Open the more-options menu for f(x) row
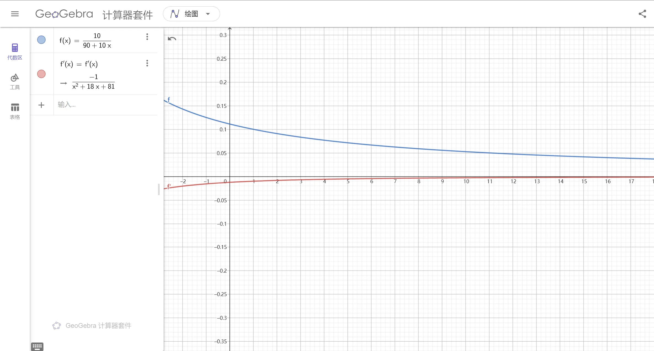Viewport: 654px width, 351px height. (147, 37)
